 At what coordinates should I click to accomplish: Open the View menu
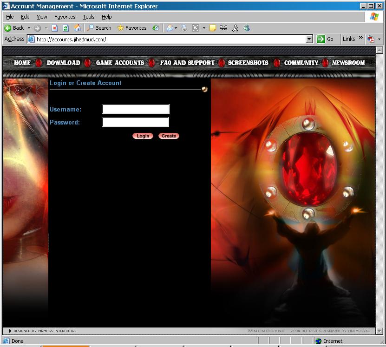42,17
